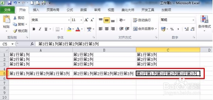Open the 文件 file tab

[7, 10]
